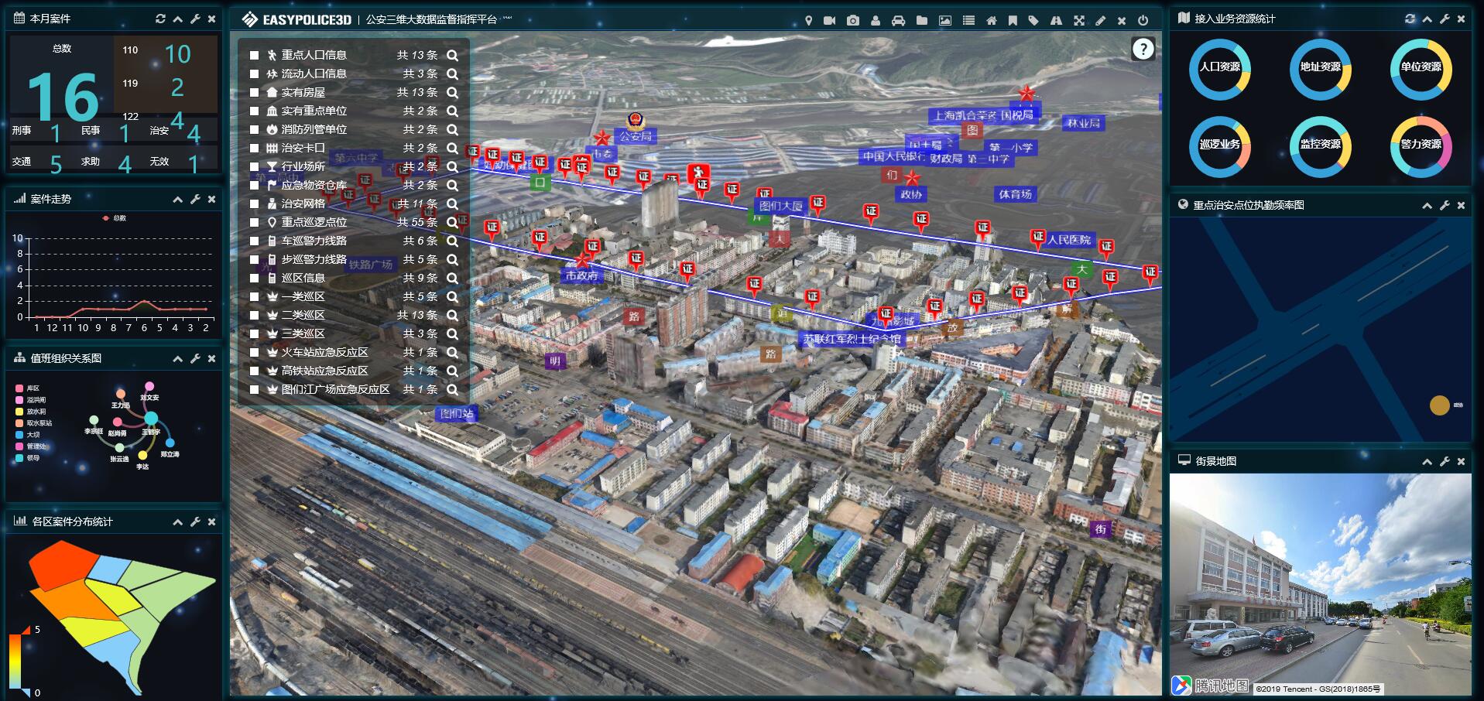Select the 人口资源 donut chart

tap(1220, 70)
